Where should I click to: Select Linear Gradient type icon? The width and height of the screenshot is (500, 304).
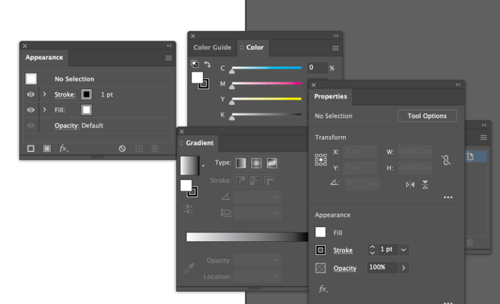[x=241, y=163]
